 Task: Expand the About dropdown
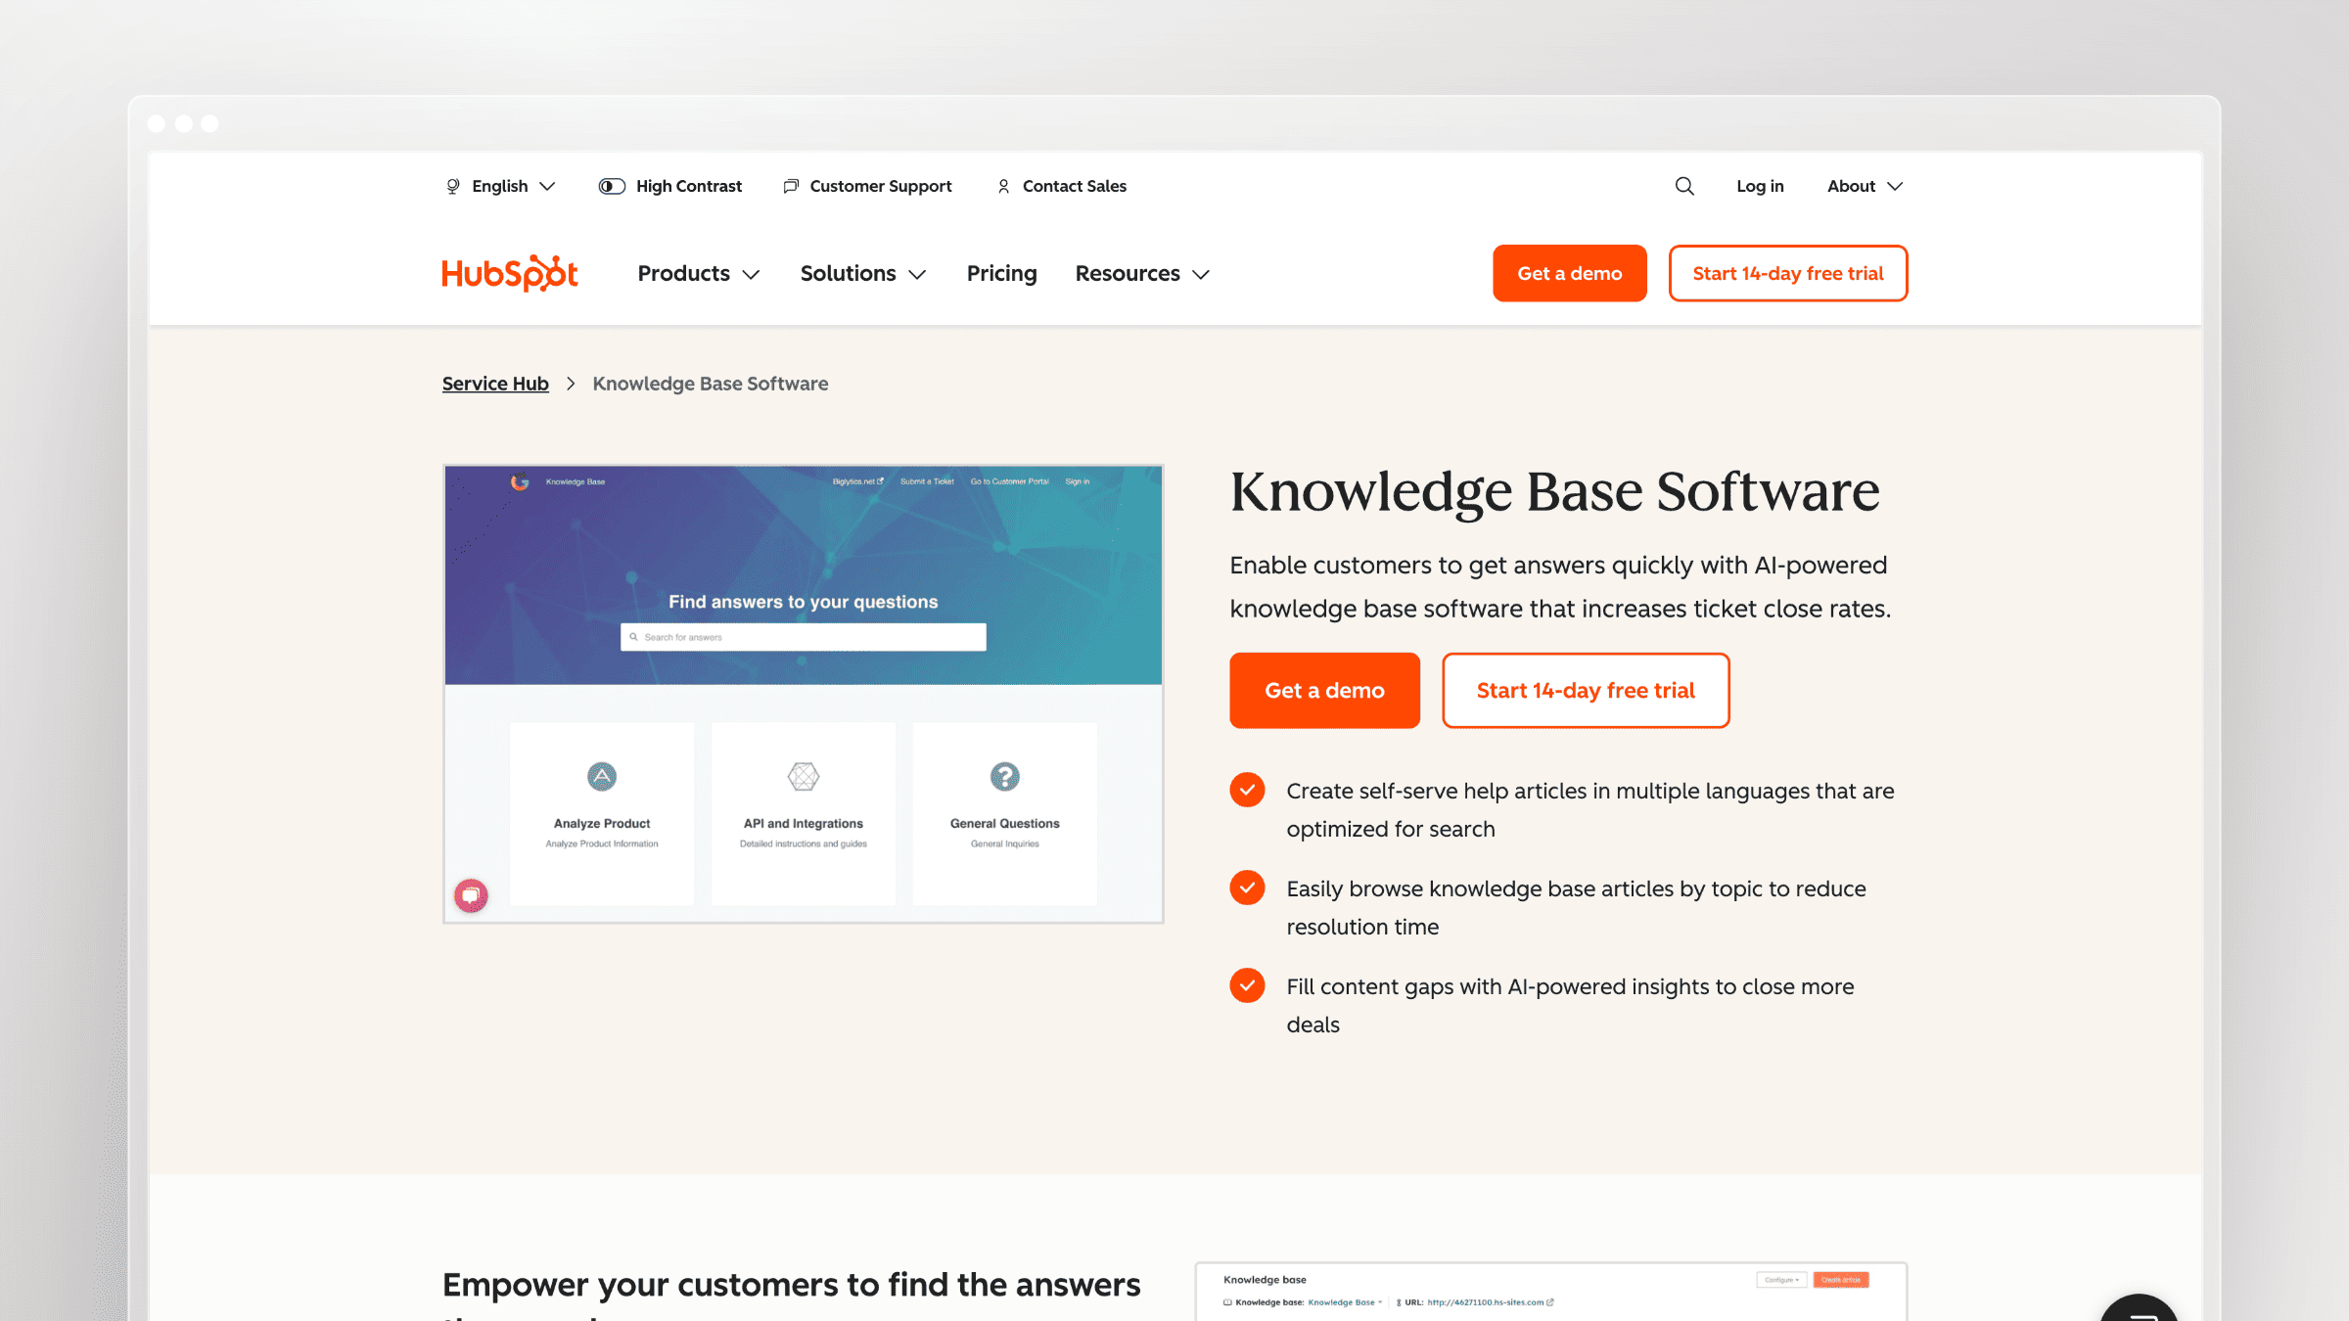point(1865,186)
